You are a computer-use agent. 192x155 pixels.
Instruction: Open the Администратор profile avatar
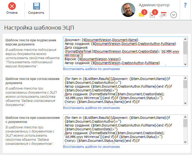pyautogui.click(x=128, y=10)
